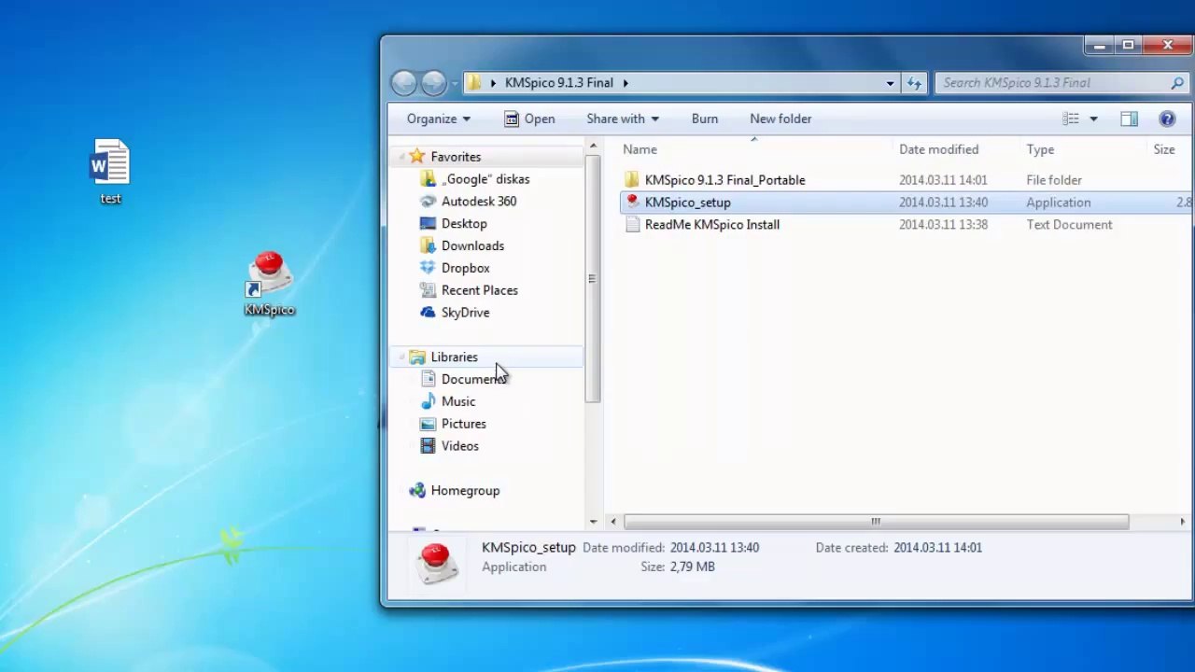The height and width of the screenshot is (672, 1195).
Task: Open the Documents library item
Action: [x=473, y=379]
